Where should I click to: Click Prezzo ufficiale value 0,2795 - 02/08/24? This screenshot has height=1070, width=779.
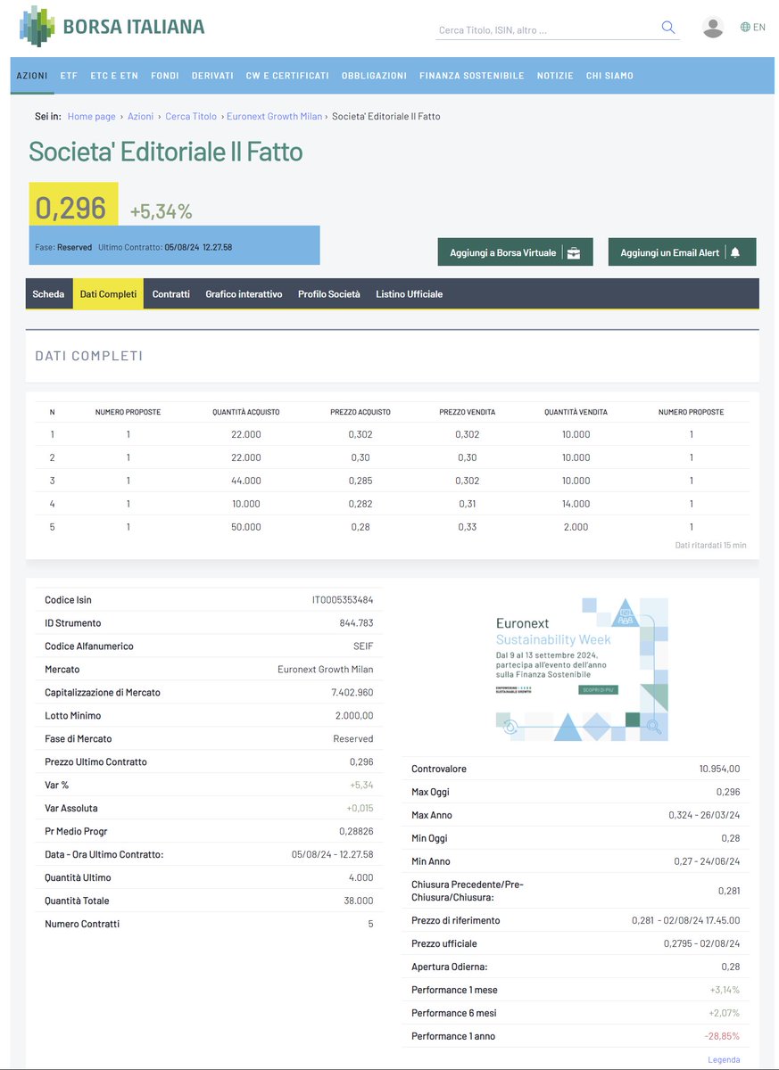(702, 943)
